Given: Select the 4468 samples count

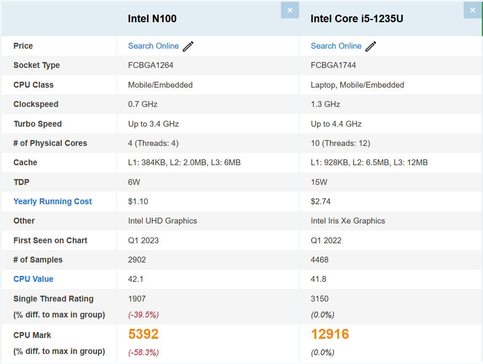Looking at the screenshot, I should click(320, 260).
